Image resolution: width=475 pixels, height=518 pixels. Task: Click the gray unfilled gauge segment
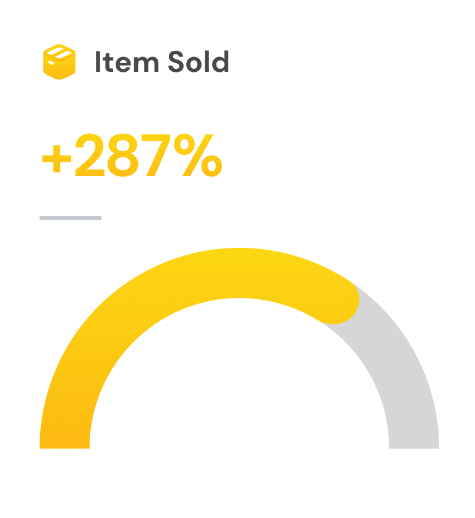[402, 372]
